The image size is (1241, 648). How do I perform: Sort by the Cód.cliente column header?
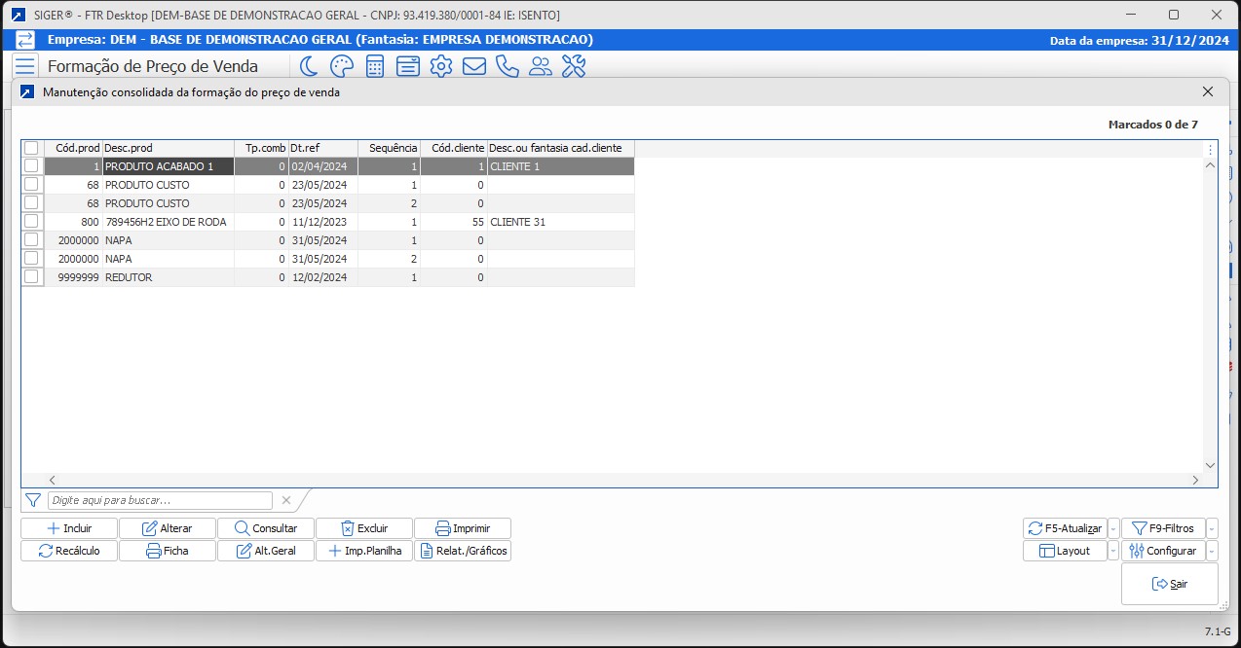click(454, 148)
